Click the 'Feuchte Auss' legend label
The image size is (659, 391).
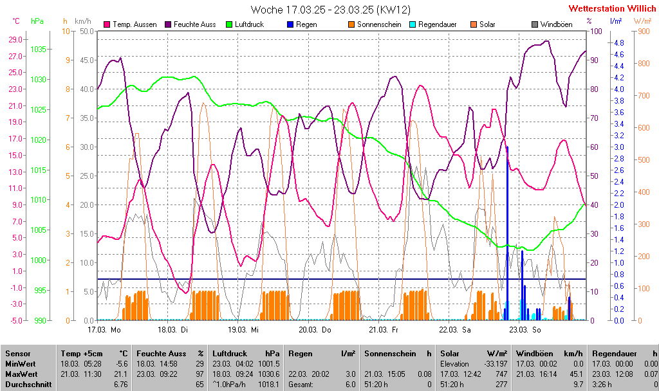pos(194,25)
